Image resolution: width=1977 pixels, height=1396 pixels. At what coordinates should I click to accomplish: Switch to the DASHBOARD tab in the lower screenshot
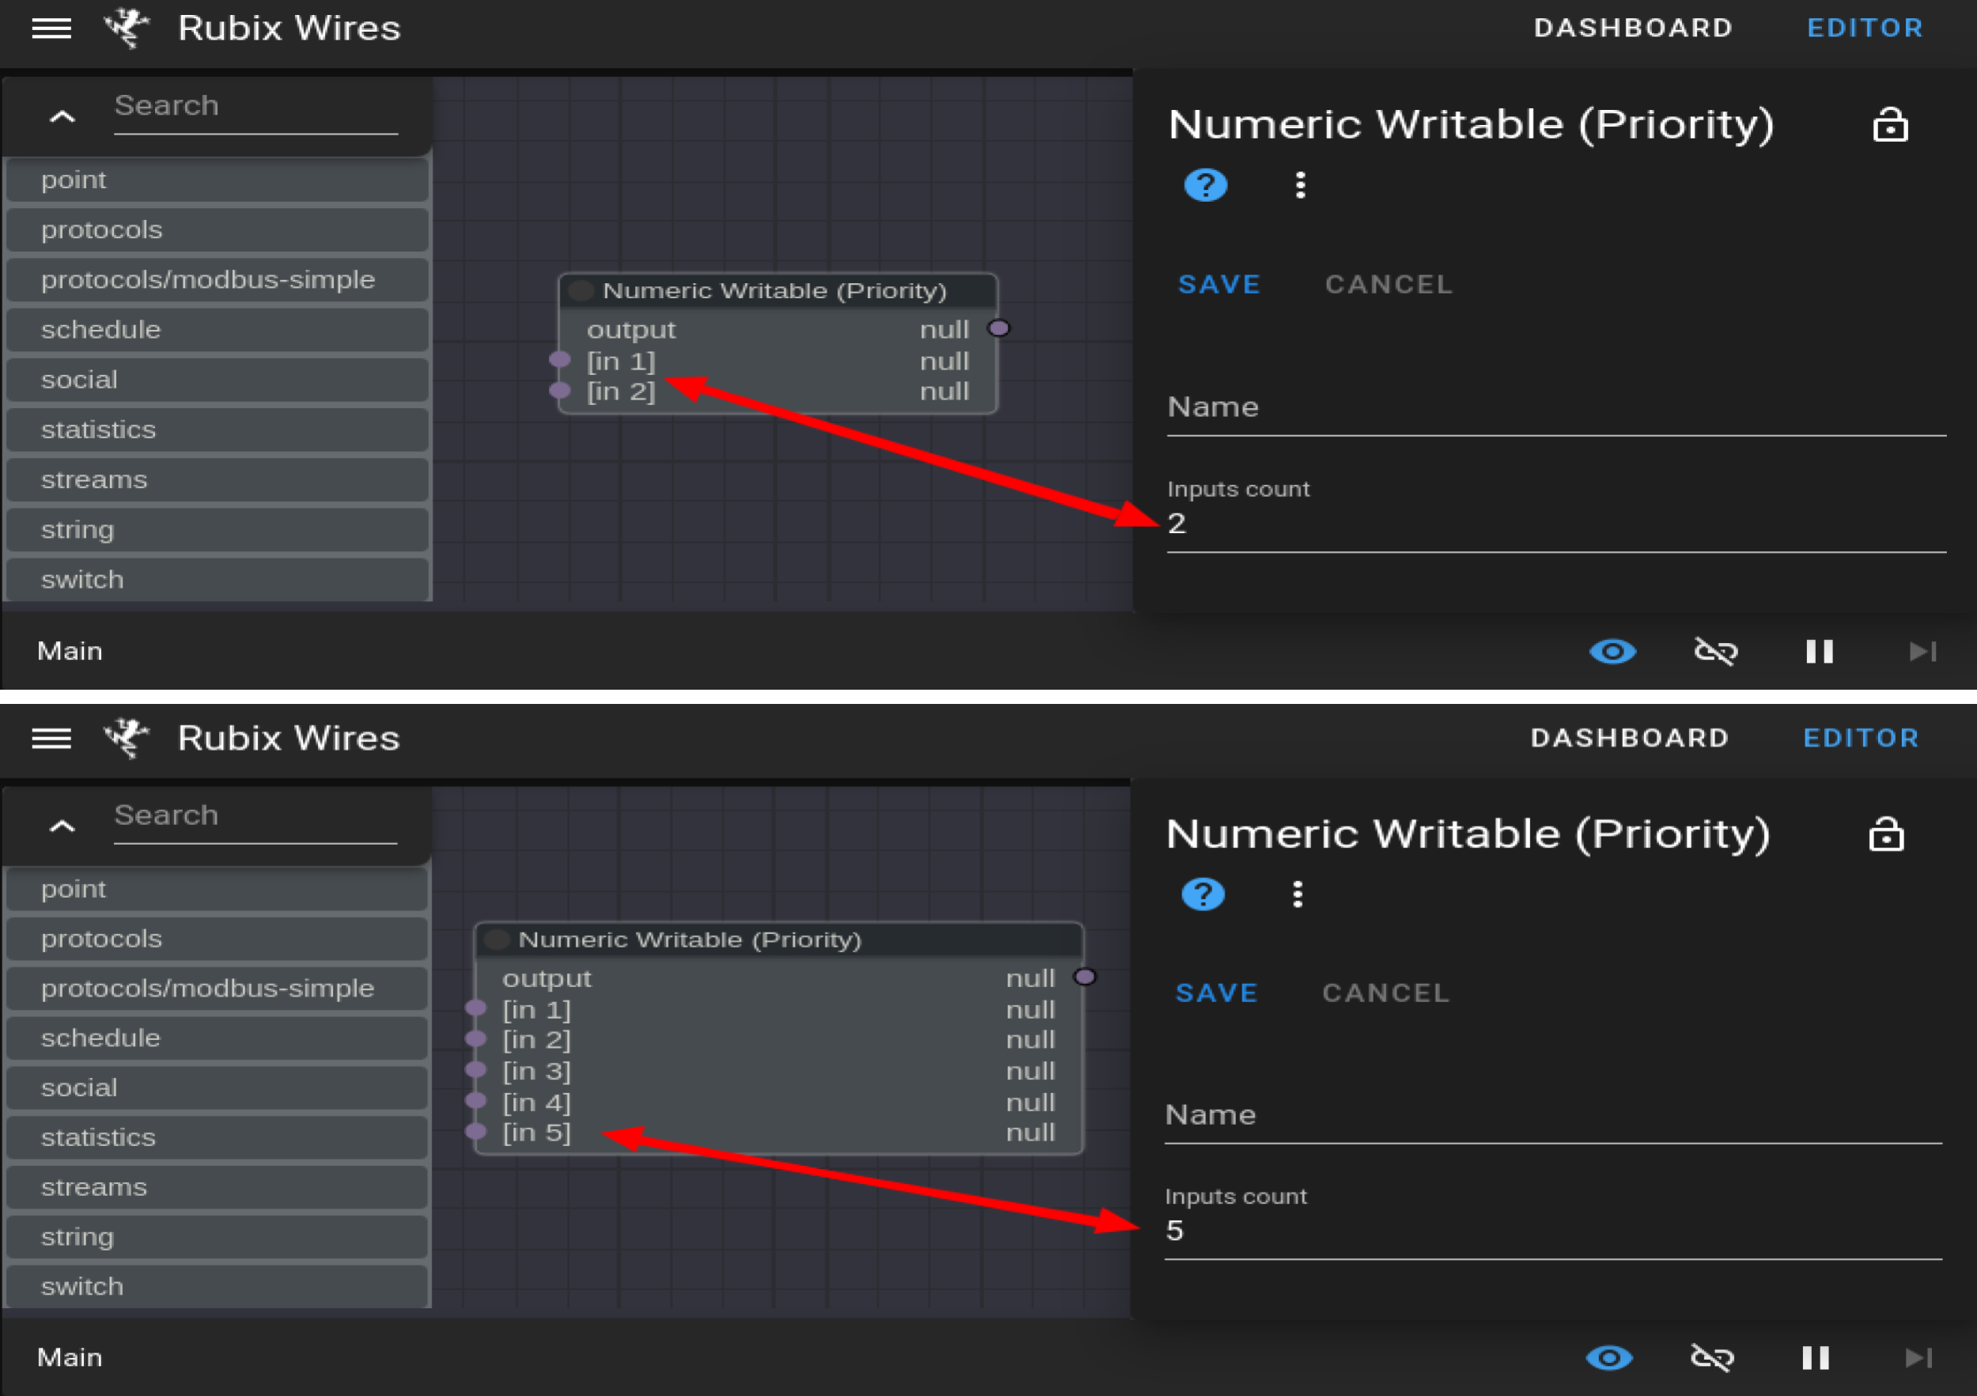[1630, 738]
